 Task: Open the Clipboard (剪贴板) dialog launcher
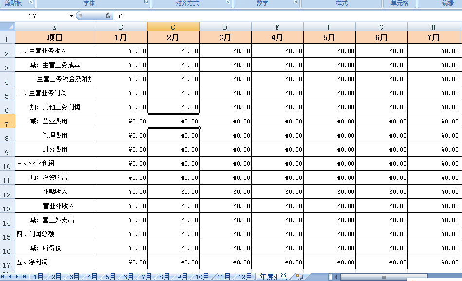pyautogui.click(x=31, y=2)
